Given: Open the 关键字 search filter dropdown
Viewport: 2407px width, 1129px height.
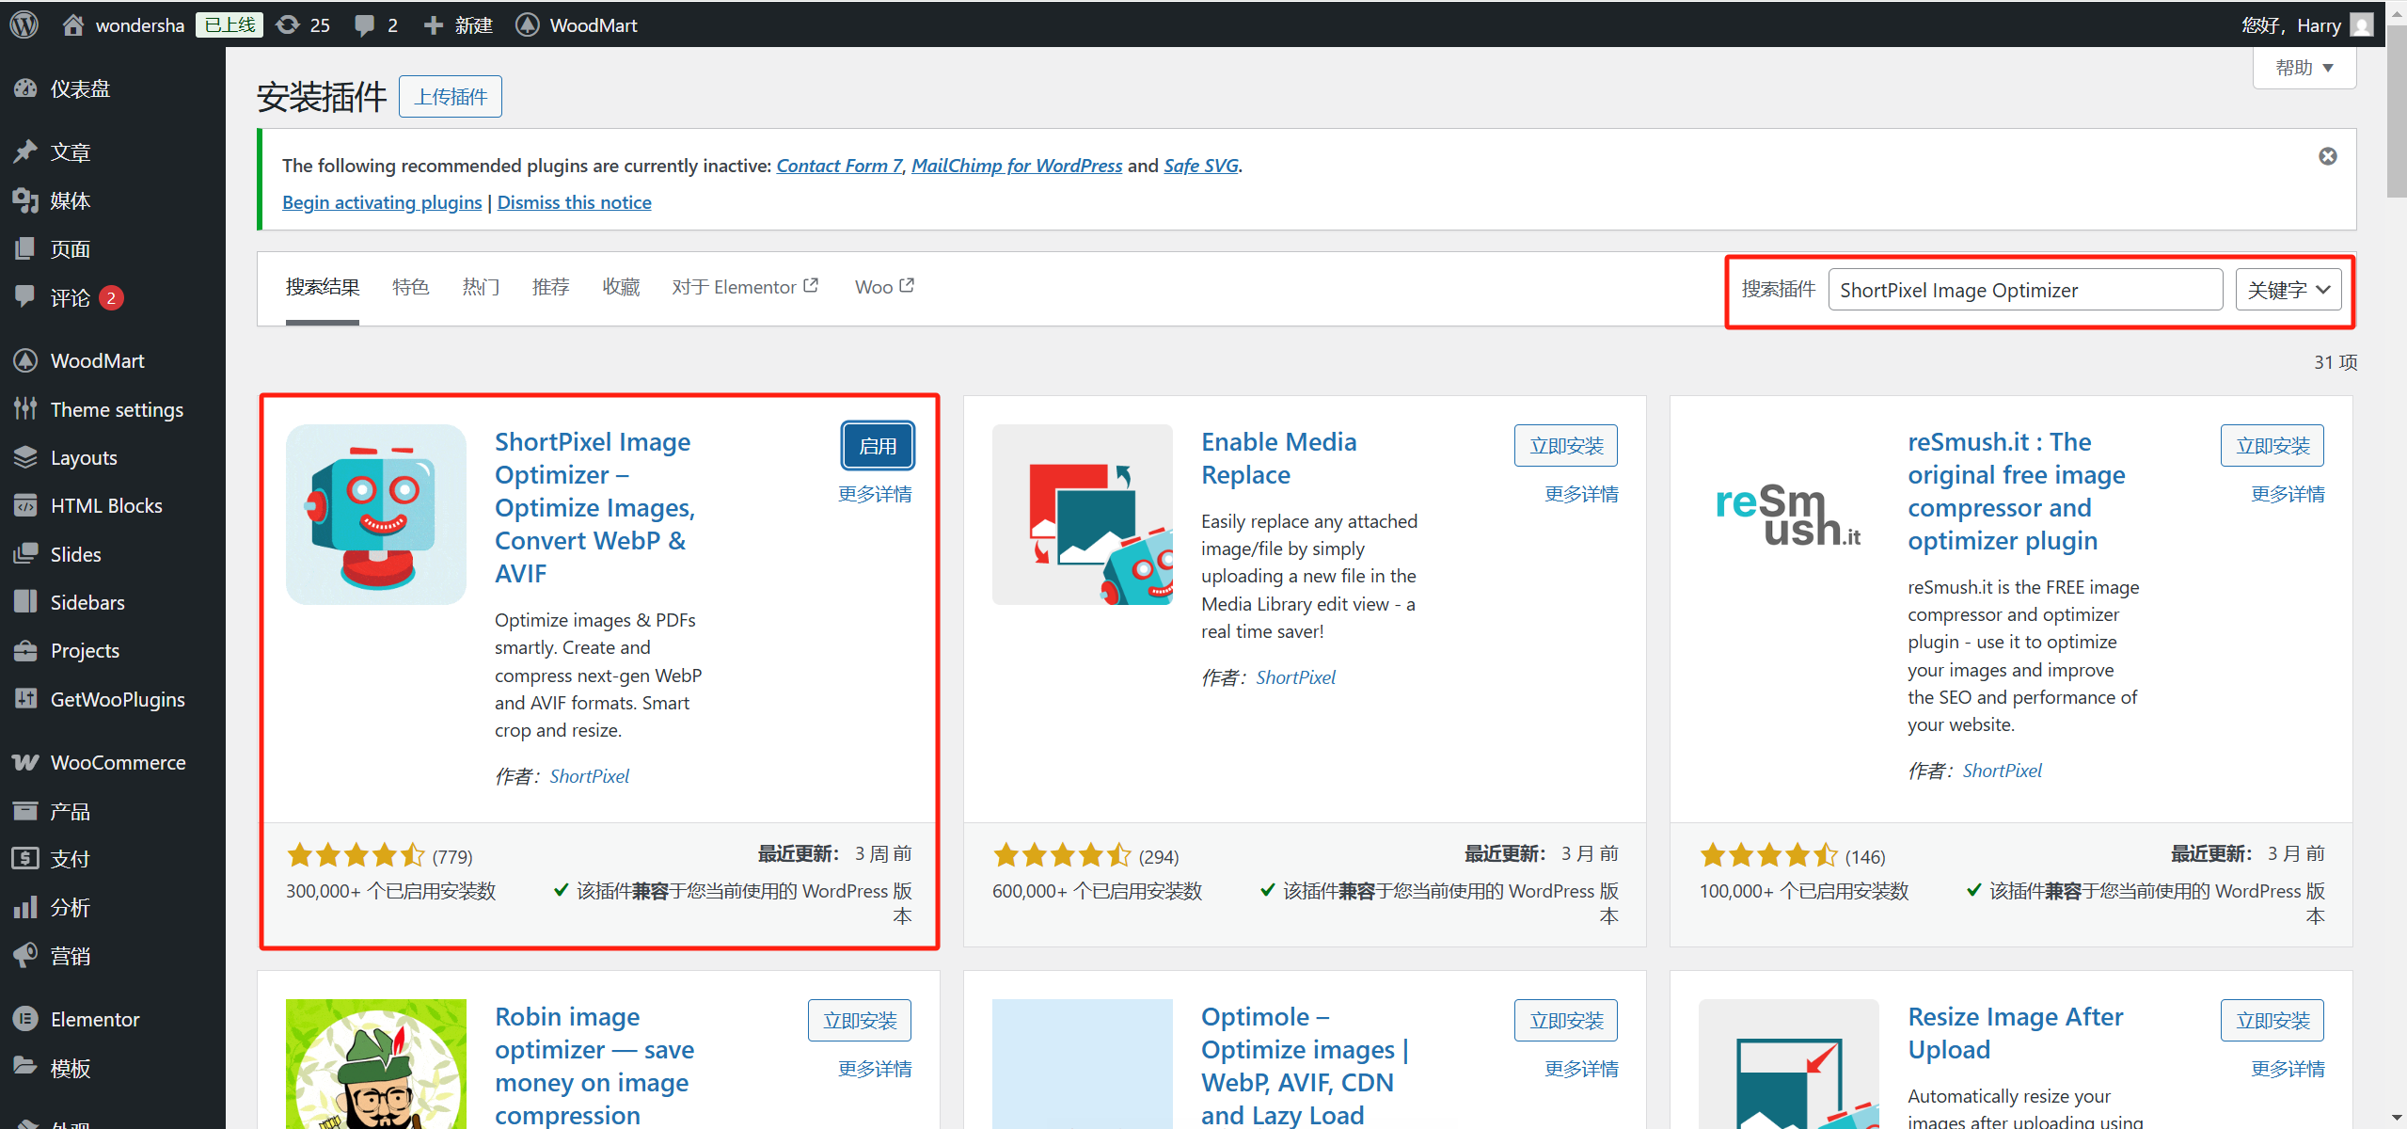Looking at the screenshot, I should (2288, 289).
